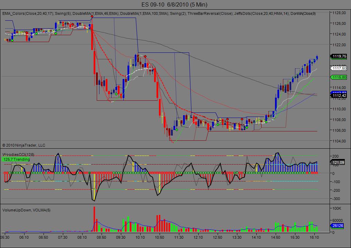Image resolution: width=351 pixels, height=248 pixels.
Task: Click the 07:30 time axis label
Action: tap(63, 237)
